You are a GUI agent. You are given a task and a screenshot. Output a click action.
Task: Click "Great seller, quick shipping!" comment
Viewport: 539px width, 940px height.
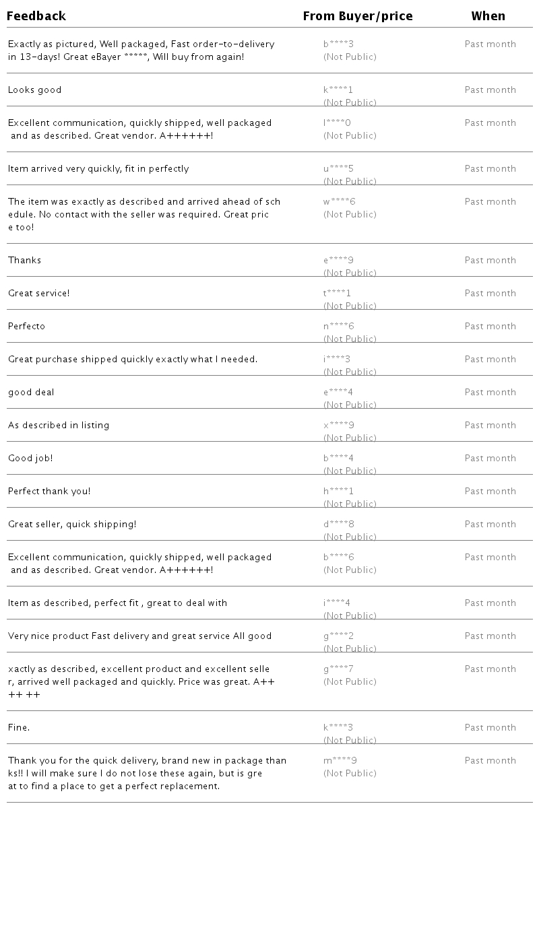click(72, 525)
